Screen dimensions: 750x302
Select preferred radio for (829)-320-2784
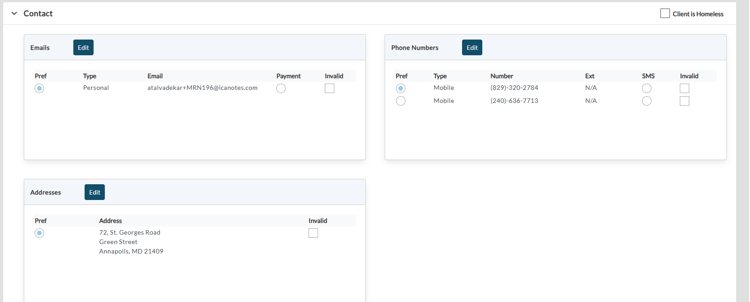pos(400,89)
